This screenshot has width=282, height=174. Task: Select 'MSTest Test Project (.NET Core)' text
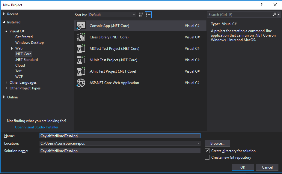click(x=114, y=49)
